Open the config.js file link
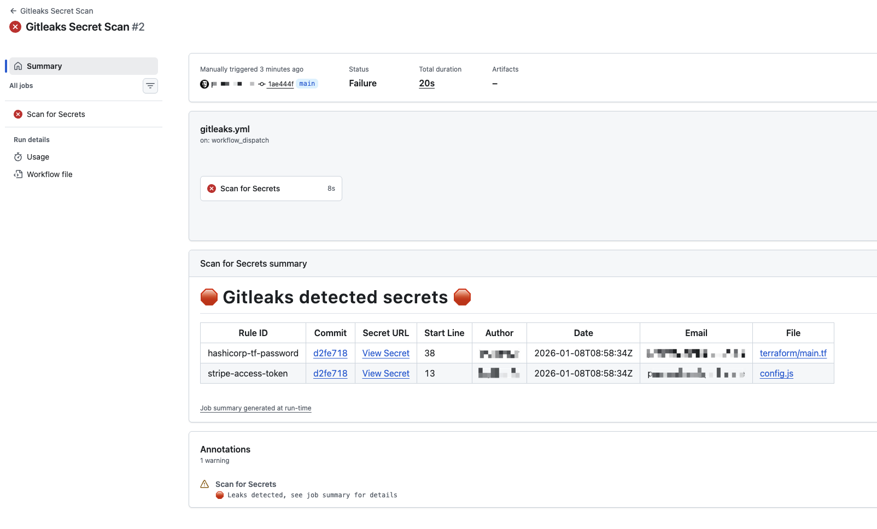 point(776,373)
